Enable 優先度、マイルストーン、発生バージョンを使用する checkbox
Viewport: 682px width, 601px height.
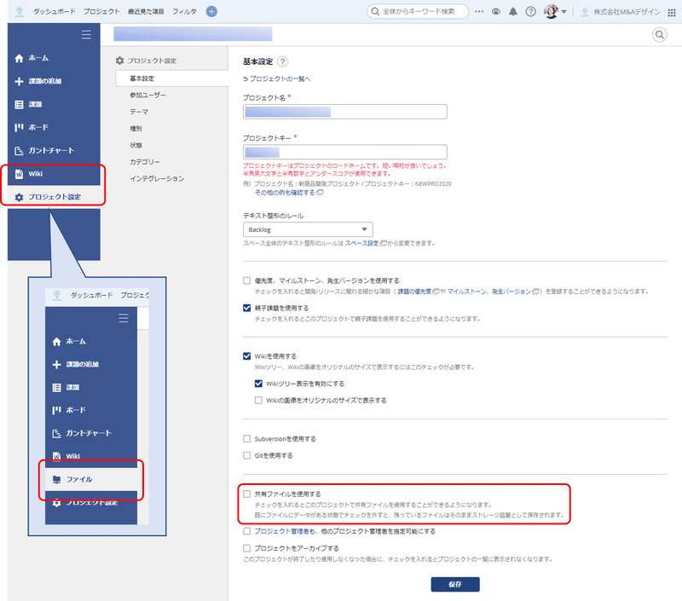point(247,280)
